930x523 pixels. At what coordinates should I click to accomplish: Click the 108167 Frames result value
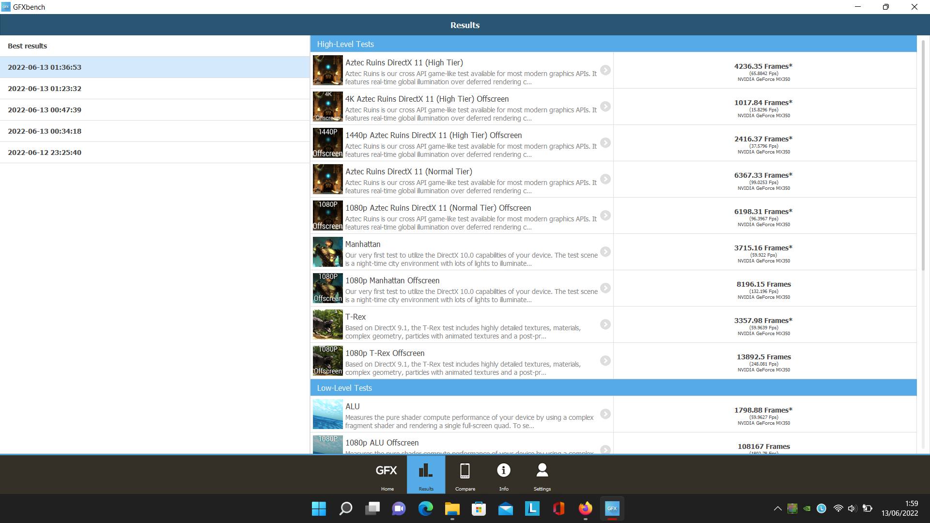[764, 446]
